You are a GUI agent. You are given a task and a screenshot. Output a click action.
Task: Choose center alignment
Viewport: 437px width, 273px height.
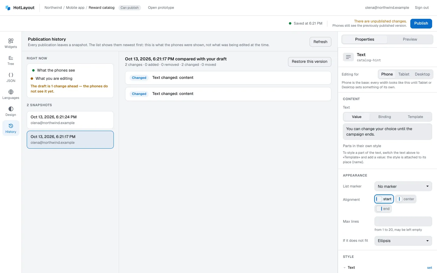tap(406, 199)
